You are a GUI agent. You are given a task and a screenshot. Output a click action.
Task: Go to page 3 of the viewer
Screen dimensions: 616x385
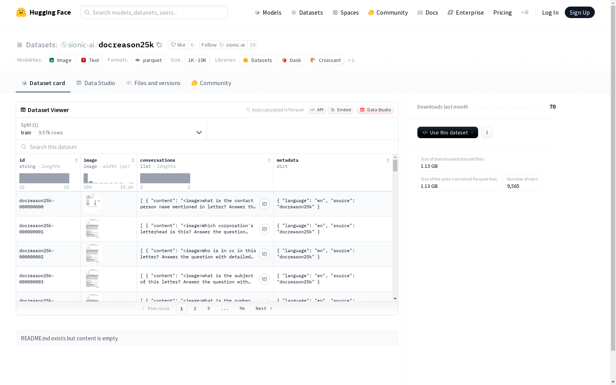tap(209, 308)
